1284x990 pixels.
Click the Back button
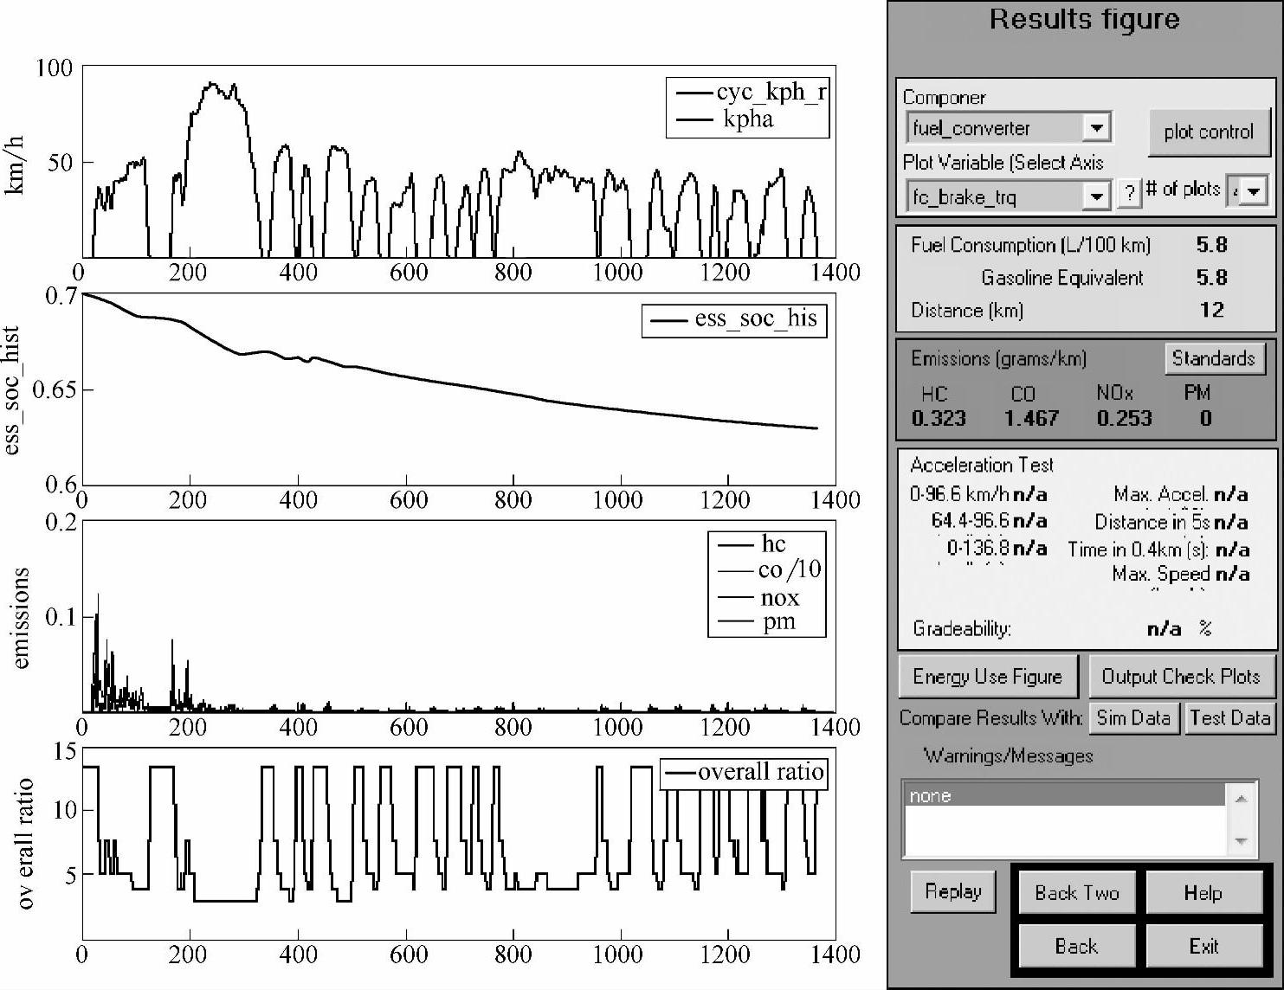pyautogui.click(x=1077, y=946)
